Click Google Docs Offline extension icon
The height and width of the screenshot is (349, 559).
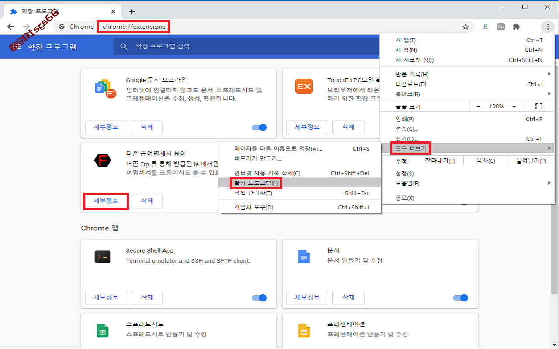(105, 89)
